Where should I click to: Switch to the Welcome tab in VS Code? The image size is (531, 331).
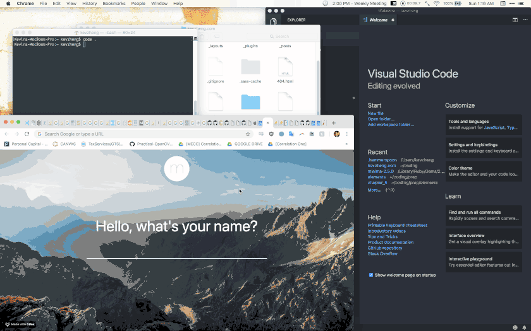(378, 20)
